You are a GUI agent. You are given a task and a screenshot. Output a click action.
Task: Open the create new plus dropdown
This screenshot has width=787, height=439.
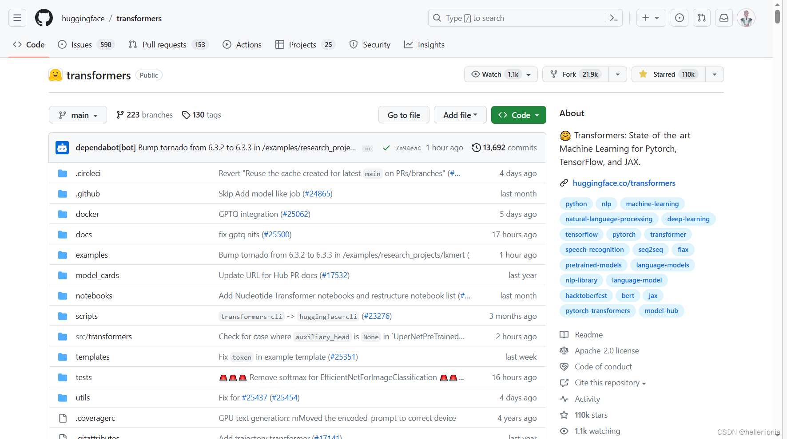[x=651, y=18]
